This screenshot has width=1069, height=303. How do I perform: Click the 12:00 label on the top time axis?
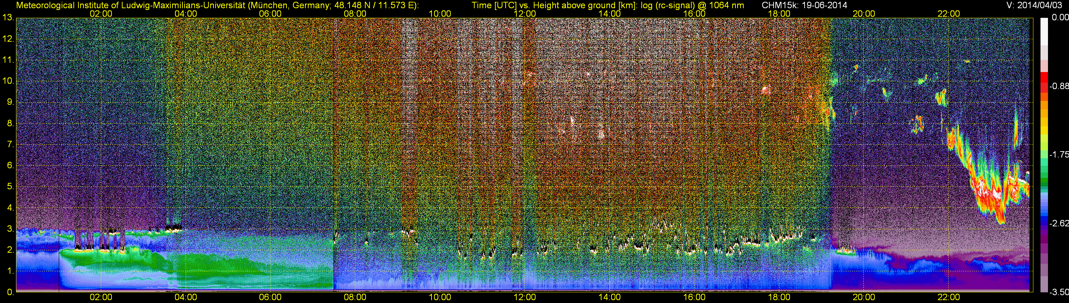point(525,14)
